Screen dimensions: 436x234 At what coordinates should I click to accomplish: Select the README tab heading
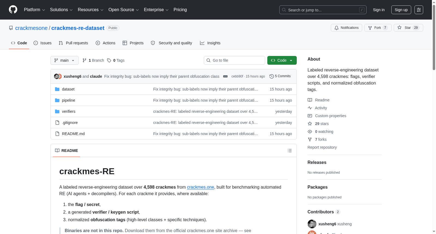[x=66, y=151]
